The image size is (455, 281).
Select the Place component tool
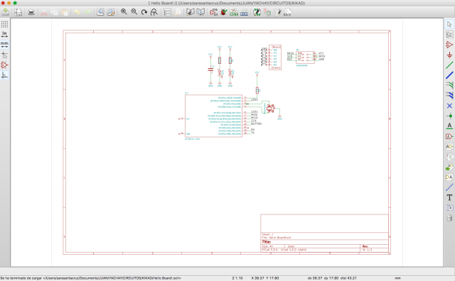449,45
